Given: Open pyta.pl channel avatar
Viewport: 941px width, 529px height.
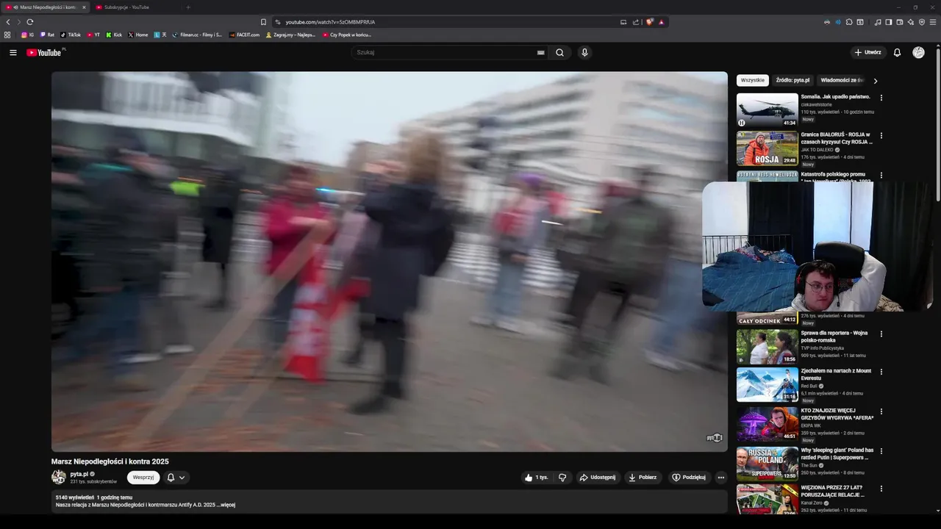Looking at the screenshot, I should point(59,477).
